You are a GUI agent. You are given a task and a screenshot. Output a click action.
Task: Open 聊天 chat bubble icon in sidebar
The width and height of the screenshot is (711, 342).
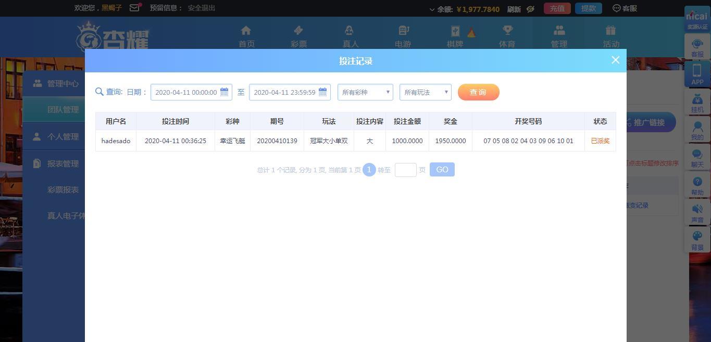coord(697,155)
